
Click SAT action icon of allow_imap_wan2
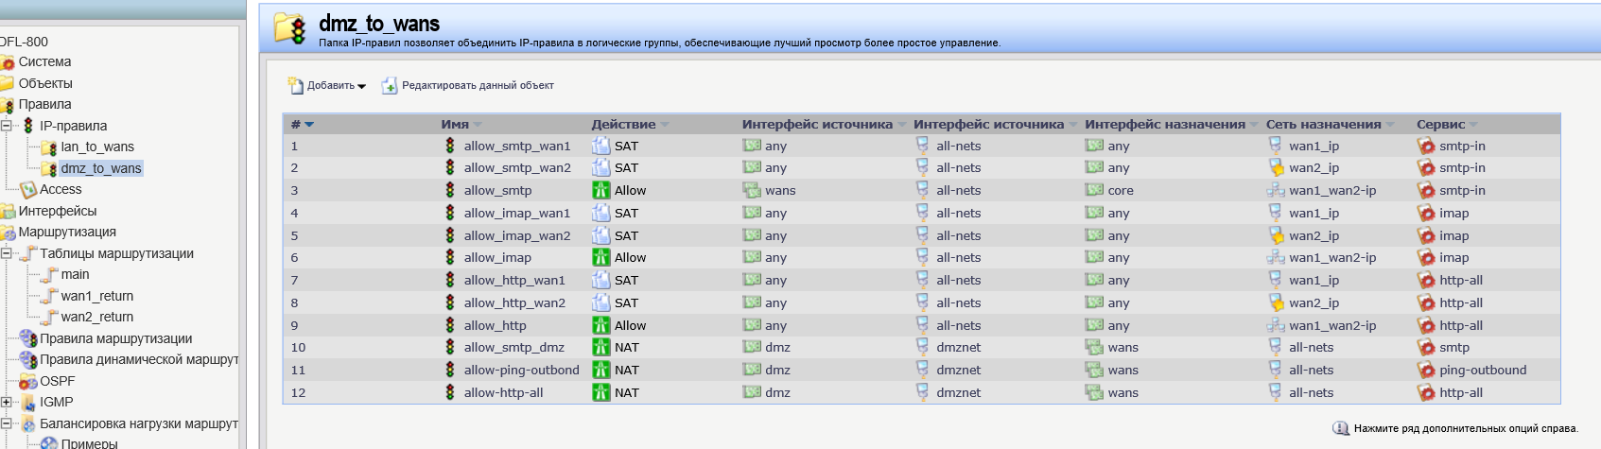point(600,235)
